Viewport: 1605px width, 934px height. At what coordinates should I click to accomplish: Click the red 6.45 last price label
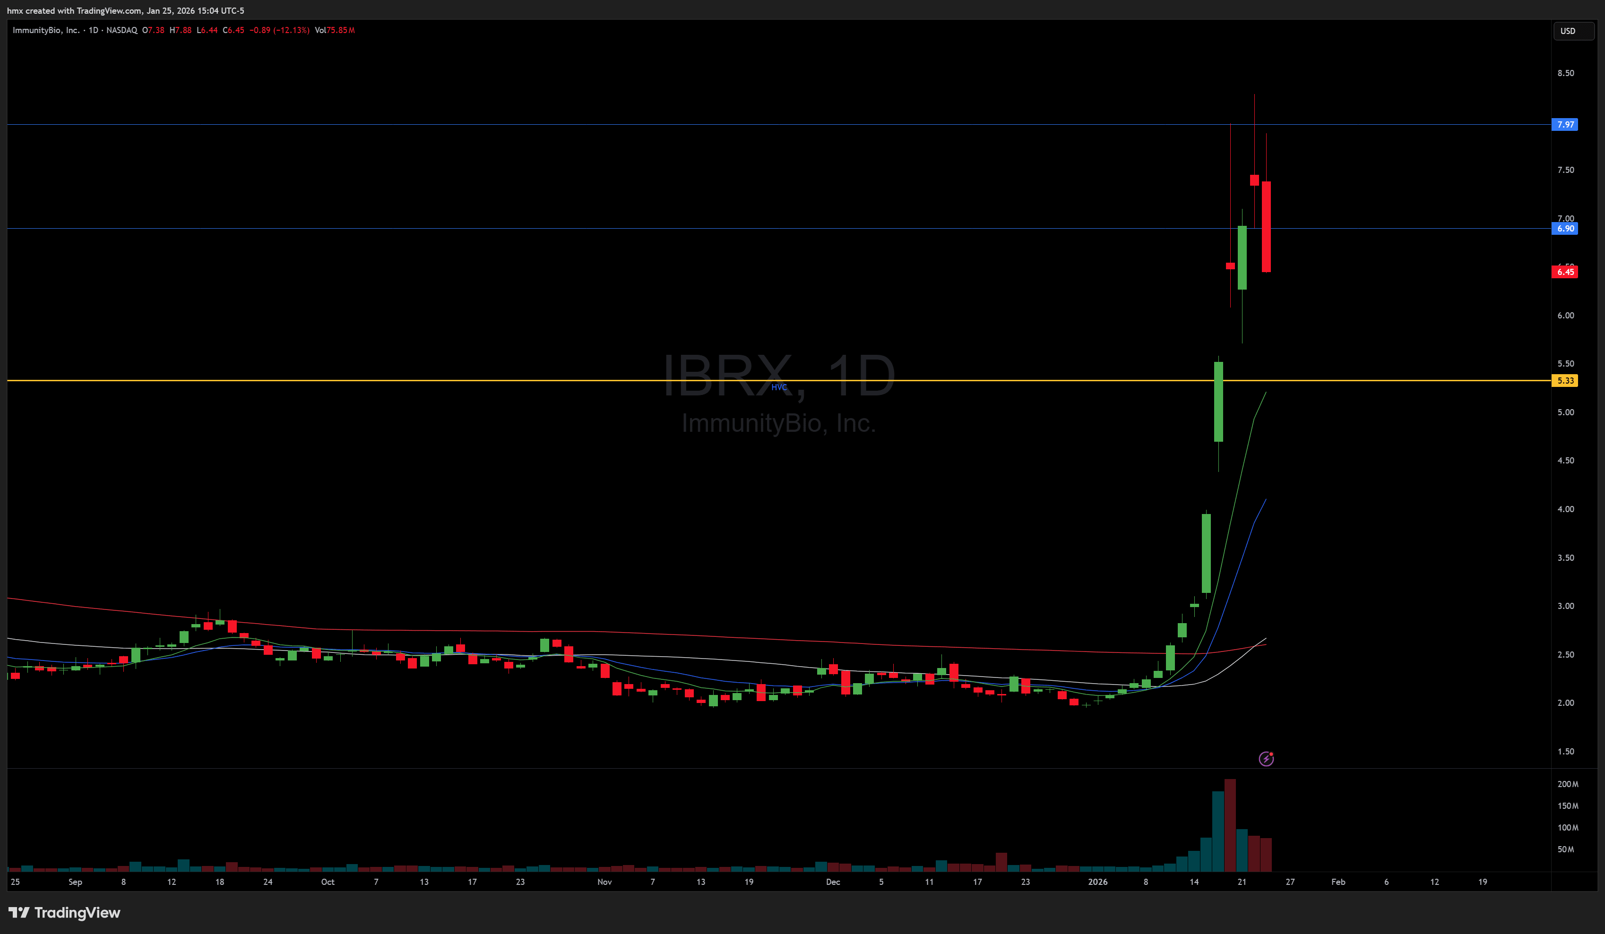[1565, 272]
